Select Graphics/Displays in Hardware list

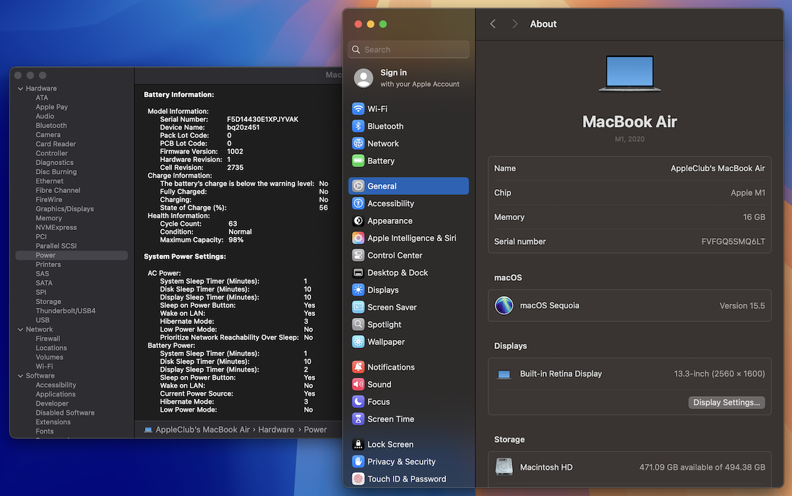pos(65,209)
